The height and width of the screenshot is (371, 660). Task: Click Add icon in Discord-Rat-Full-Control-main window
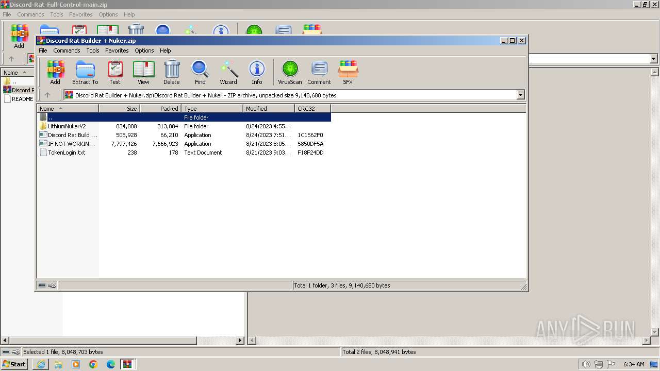[x=19, y=36]
